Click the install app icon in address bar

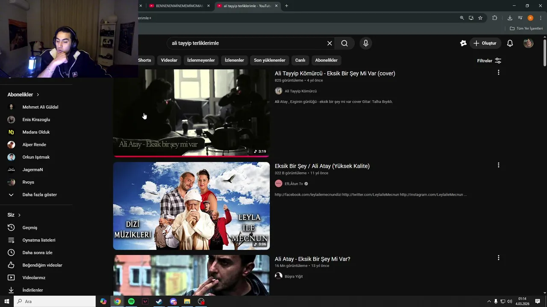coord(471,18)
